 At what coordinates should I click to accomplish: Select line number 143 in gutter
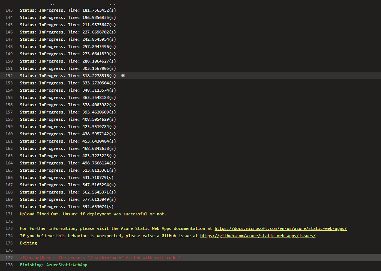coord(9,10)
